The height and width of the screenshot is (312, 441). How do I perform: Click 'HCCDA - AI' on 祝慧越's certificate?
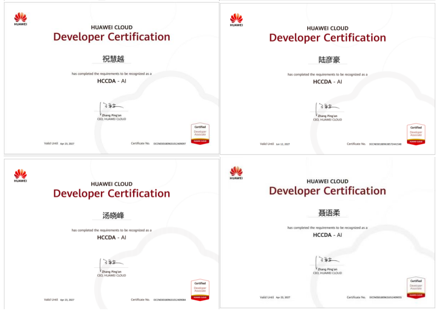112,81
